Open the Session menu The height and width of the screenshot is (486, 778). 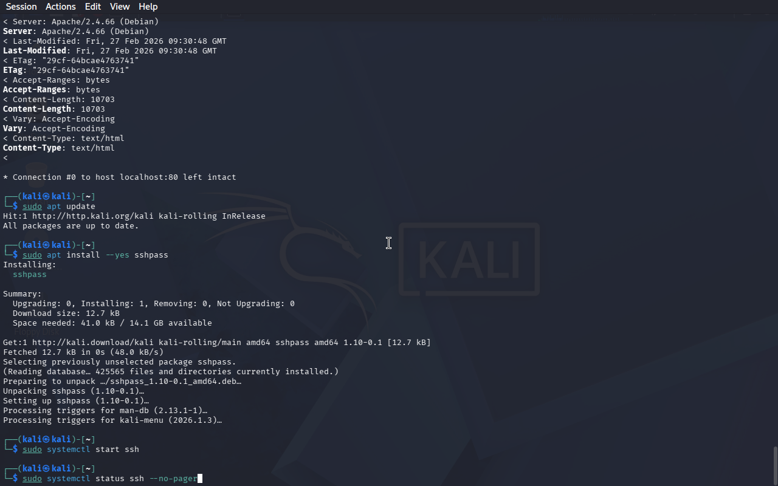point(21,7)
